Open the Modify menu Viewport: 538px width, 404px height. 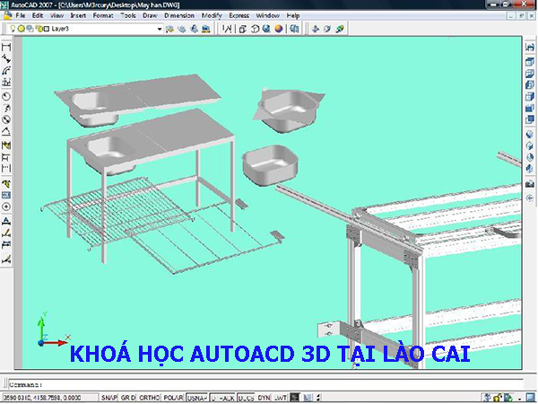click(x=212, y=15)
